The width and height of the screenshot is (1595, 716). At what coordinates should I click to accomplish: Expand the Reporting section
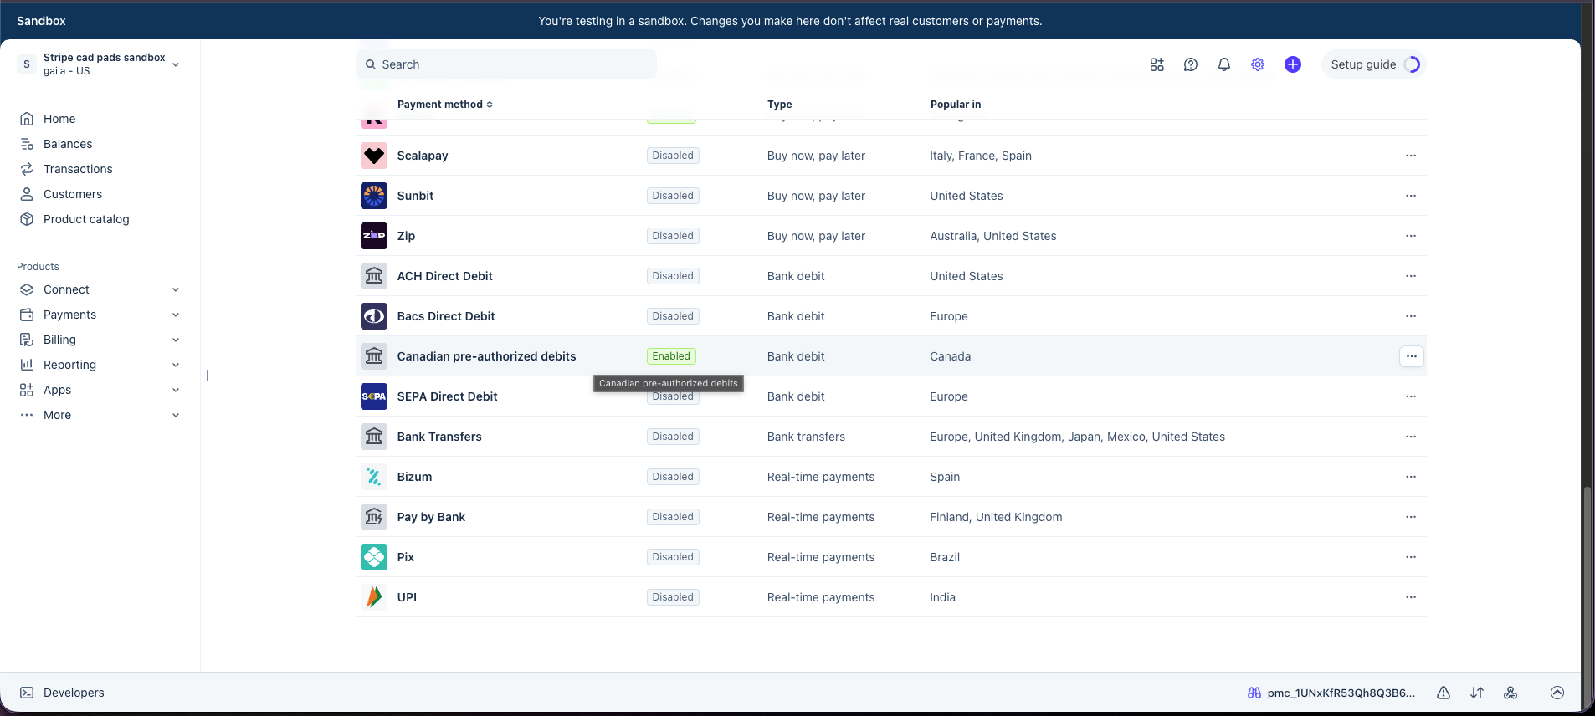(100, 365)
